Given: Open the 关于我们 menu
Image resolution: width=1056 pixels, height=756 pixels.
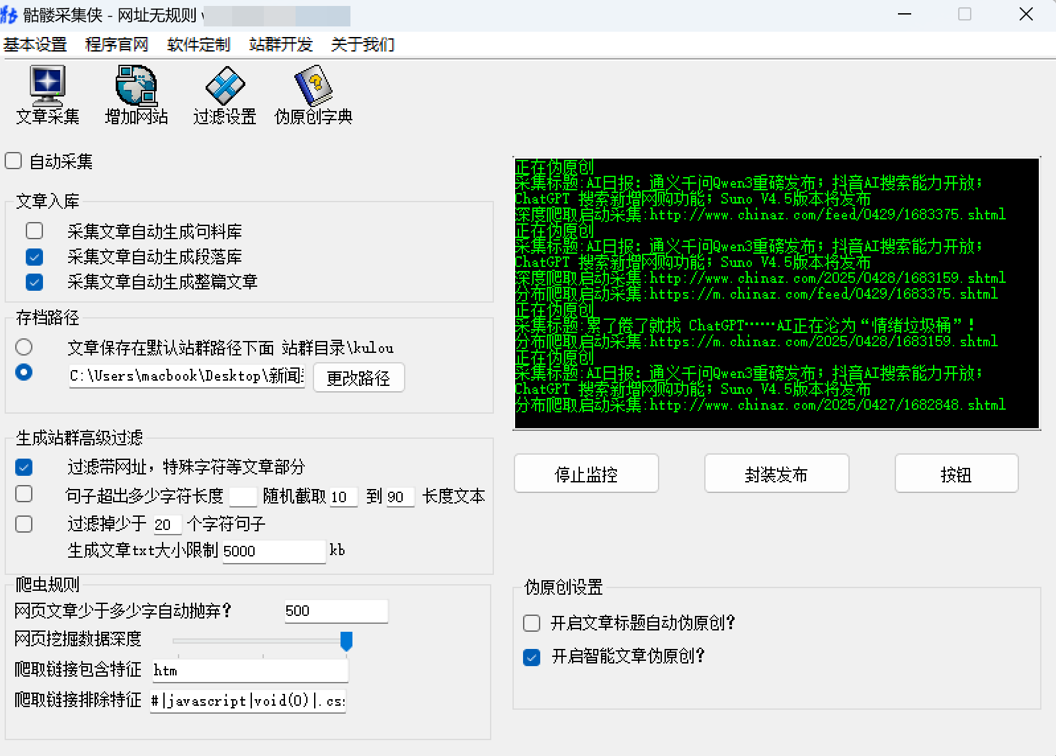Looking at the screenshot, I should 363,45.
